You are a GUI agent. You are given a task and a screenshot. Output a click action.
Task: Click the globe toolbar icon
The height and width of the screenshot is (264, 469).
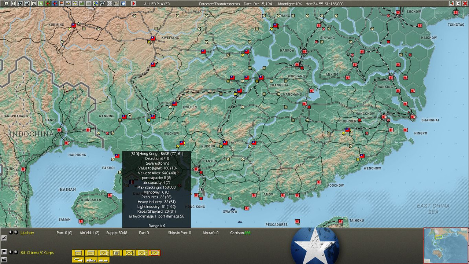96,3
